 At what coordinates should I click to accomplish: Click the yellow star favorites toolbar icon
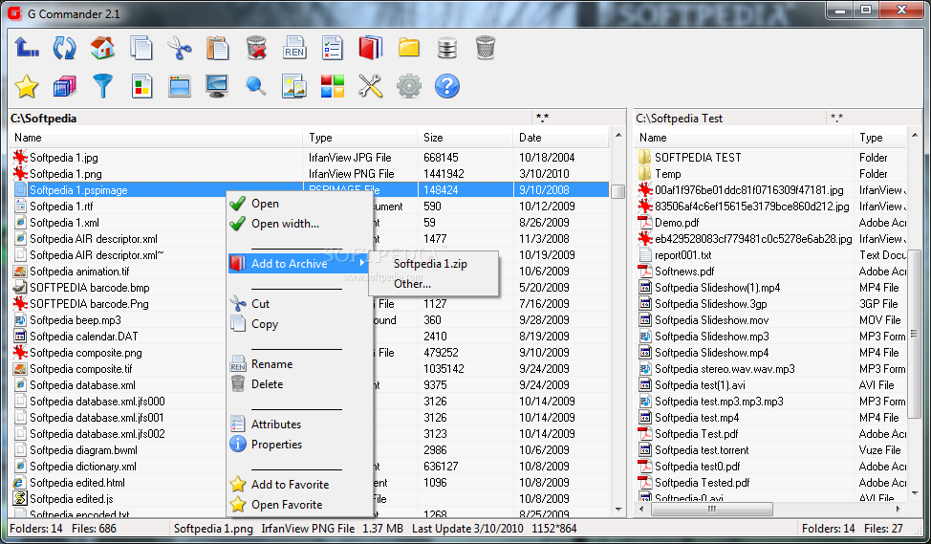pyautogui.click(x=27, y=86)
